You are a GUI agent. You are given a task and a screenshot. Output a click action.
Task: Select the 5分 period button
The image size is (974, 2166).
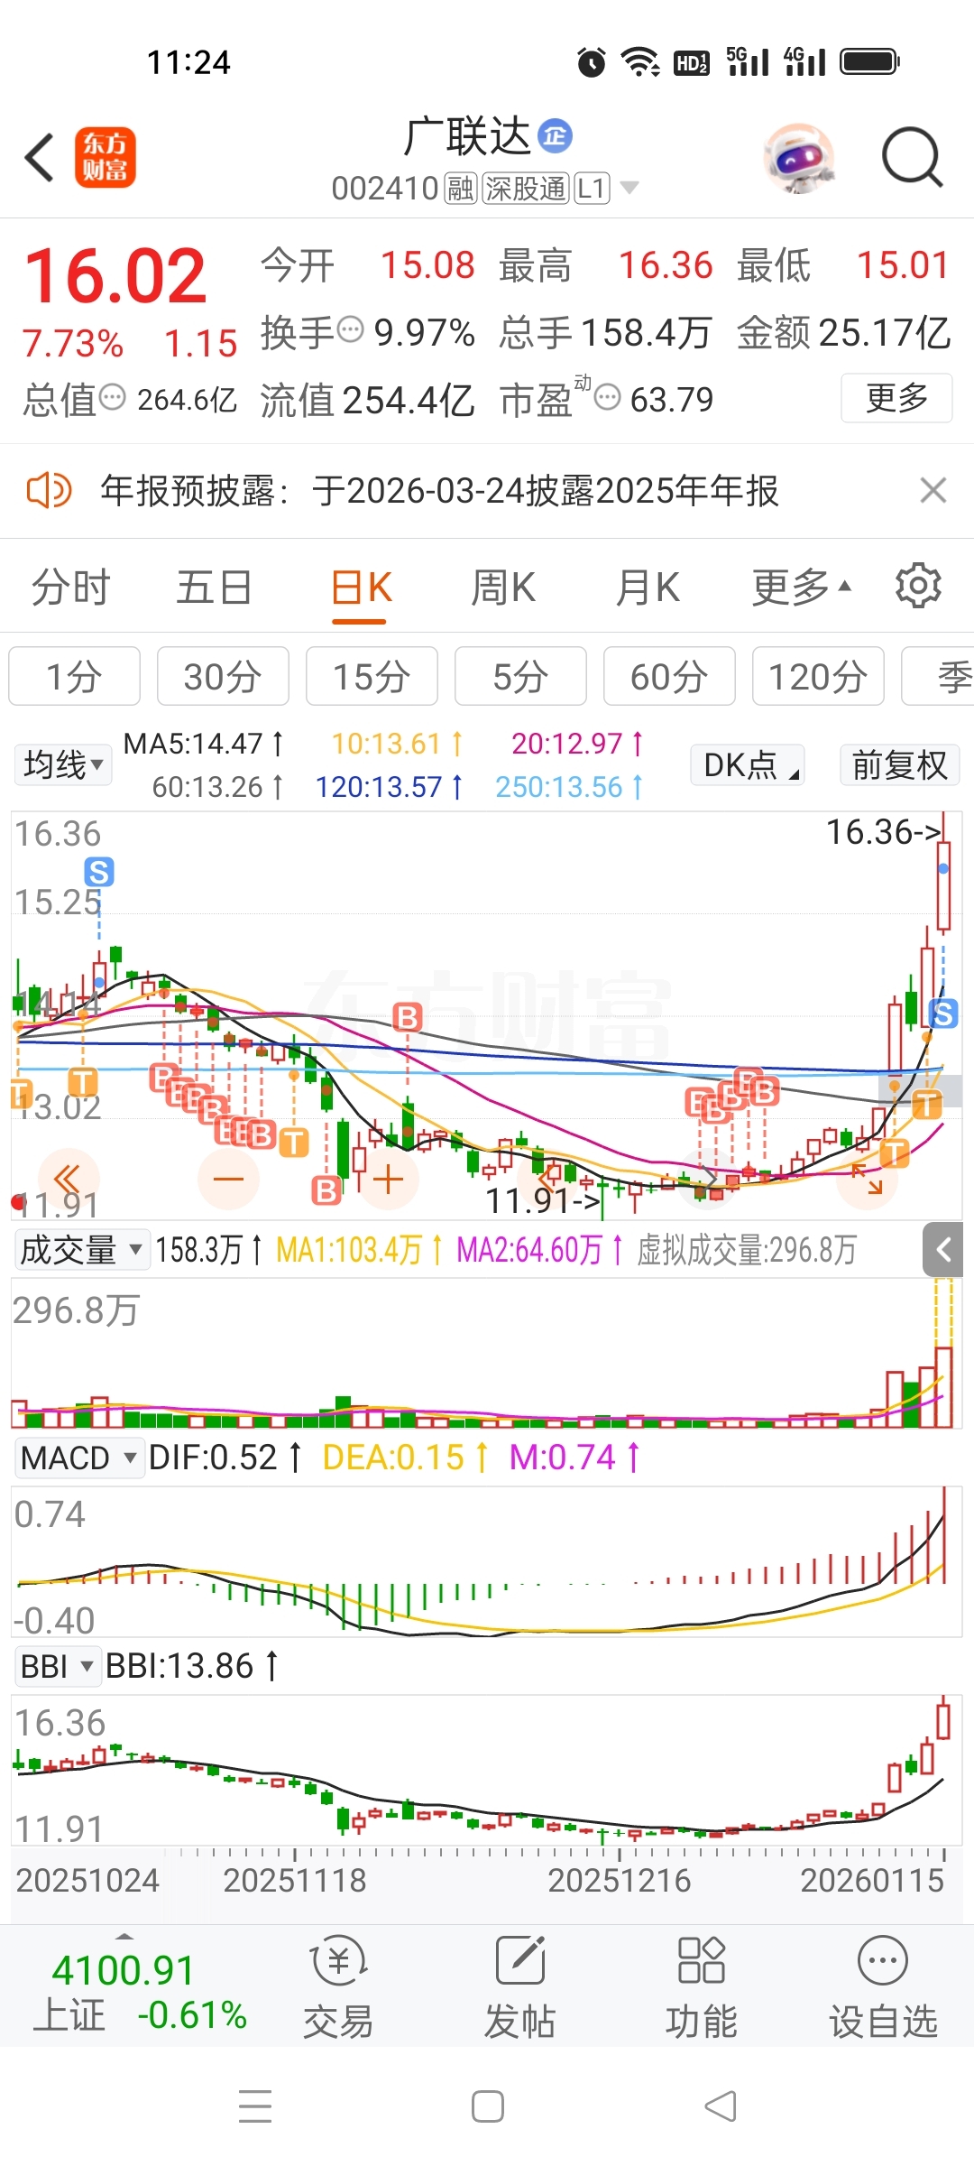point(520,676)
